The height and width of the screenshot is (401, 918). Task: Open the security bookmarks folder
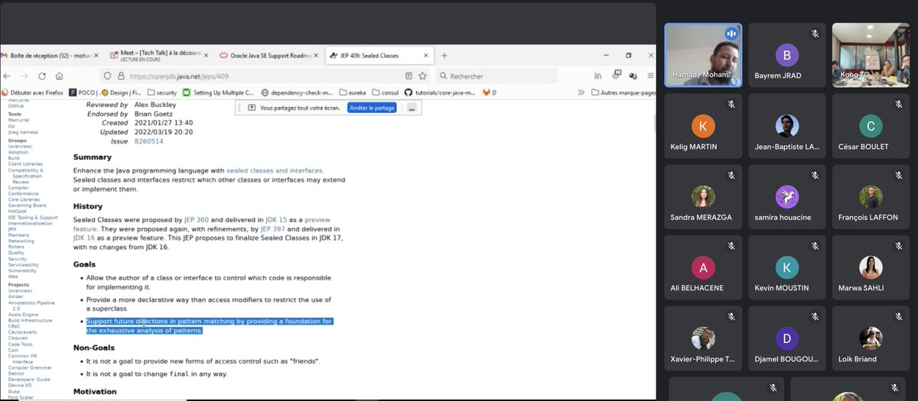pos(161,92)
